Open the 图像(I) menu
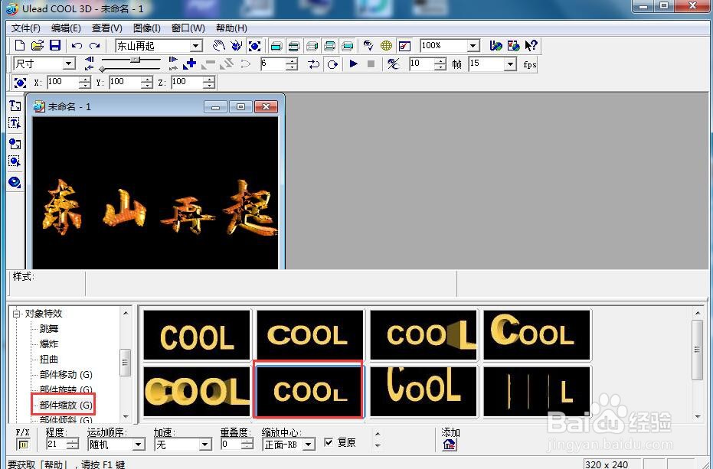The height and width of the screenshot is (469, 713). [147, 28]
